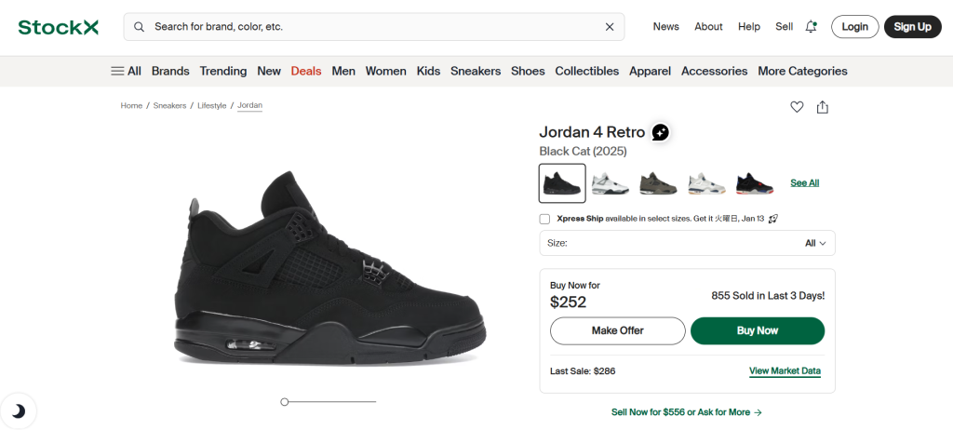Click the share icon
Image resolution: width=953 pixels, height=430 pixels.
coord(823,107)
